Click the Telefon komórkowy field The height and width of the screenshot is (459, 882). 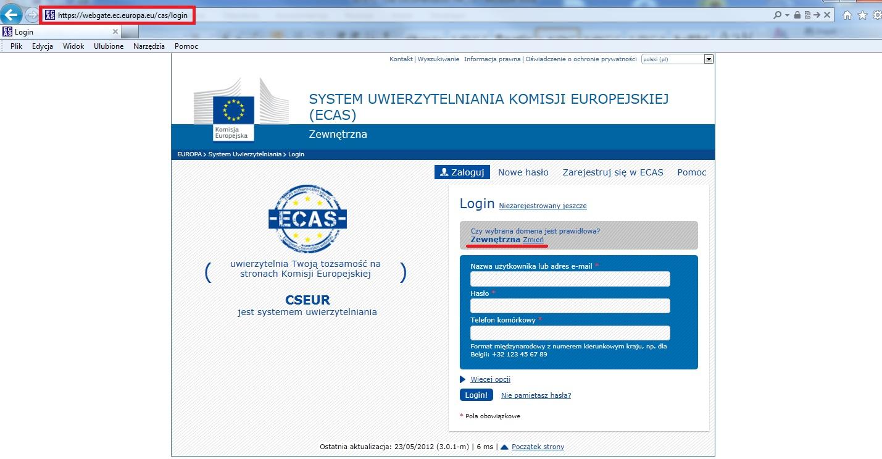click(x=570, y=333)
